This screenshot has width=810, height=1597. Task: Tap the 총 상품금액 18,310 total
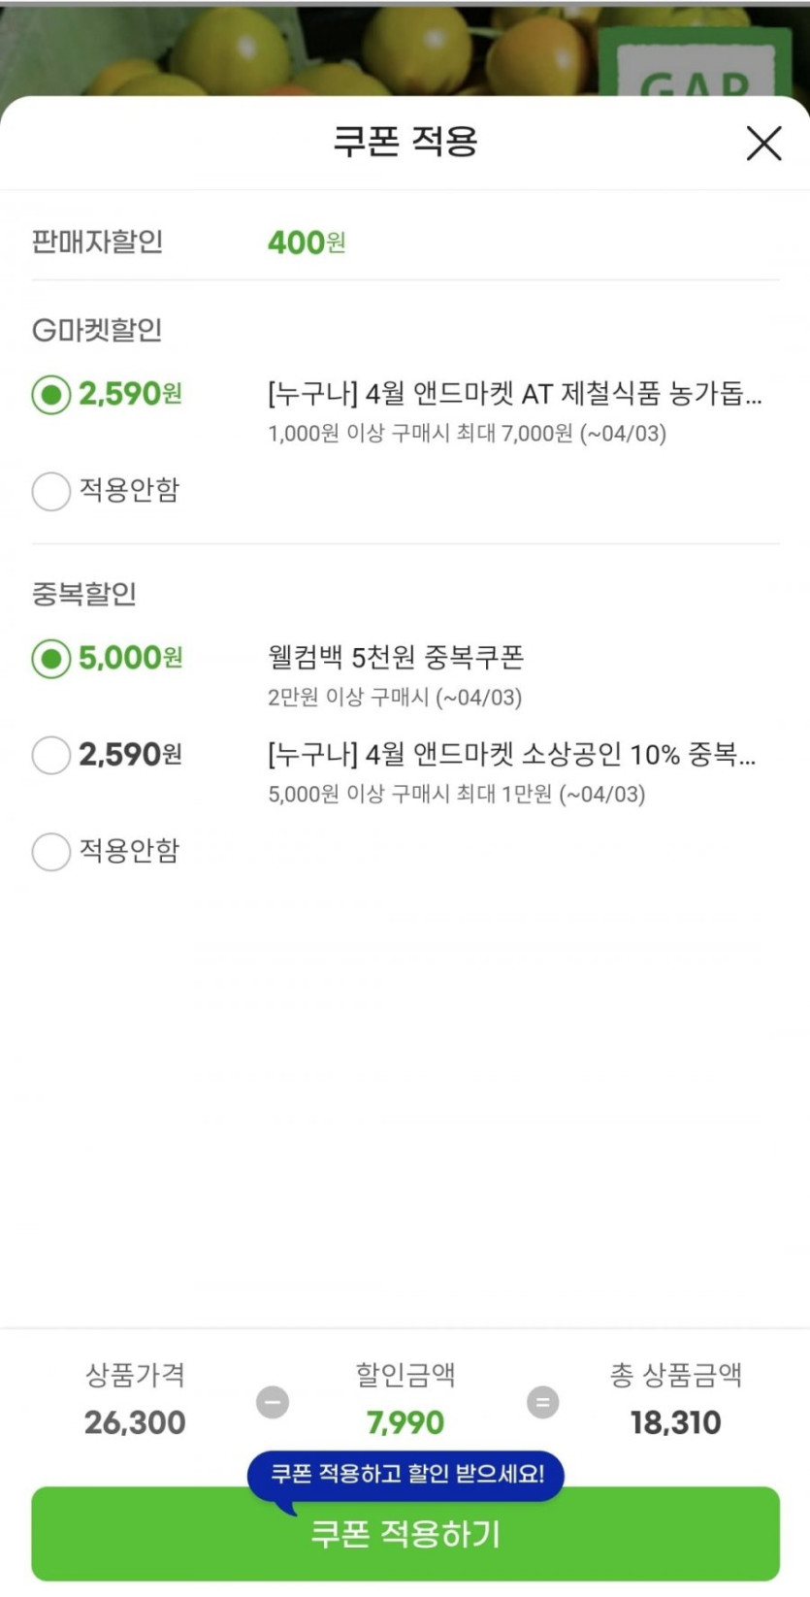pyautogui.click(x=675, y=1422)
